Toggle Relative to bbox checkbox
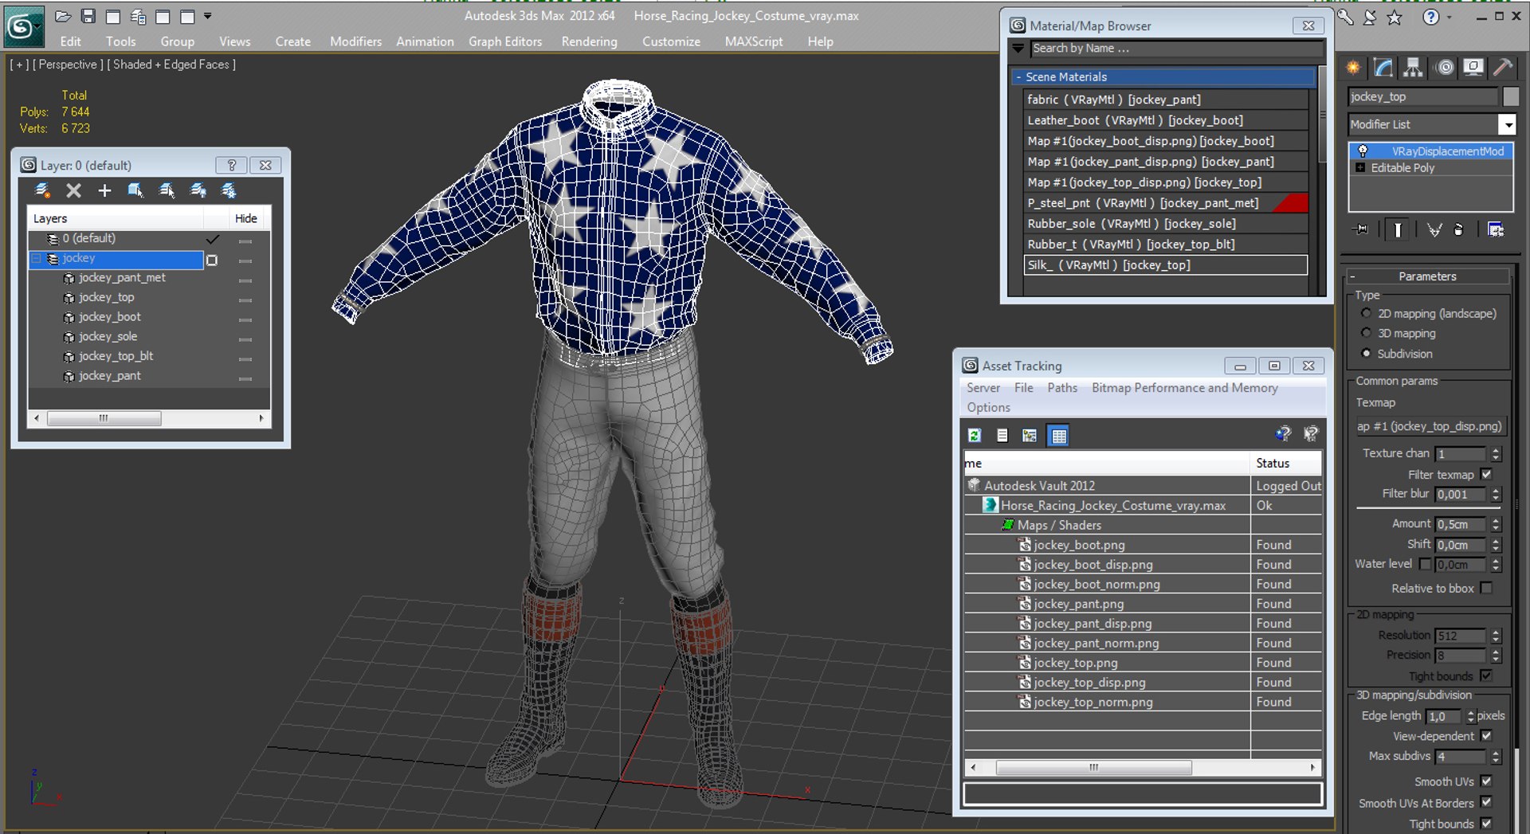The image size is (1530, 834). [1486, 588]
